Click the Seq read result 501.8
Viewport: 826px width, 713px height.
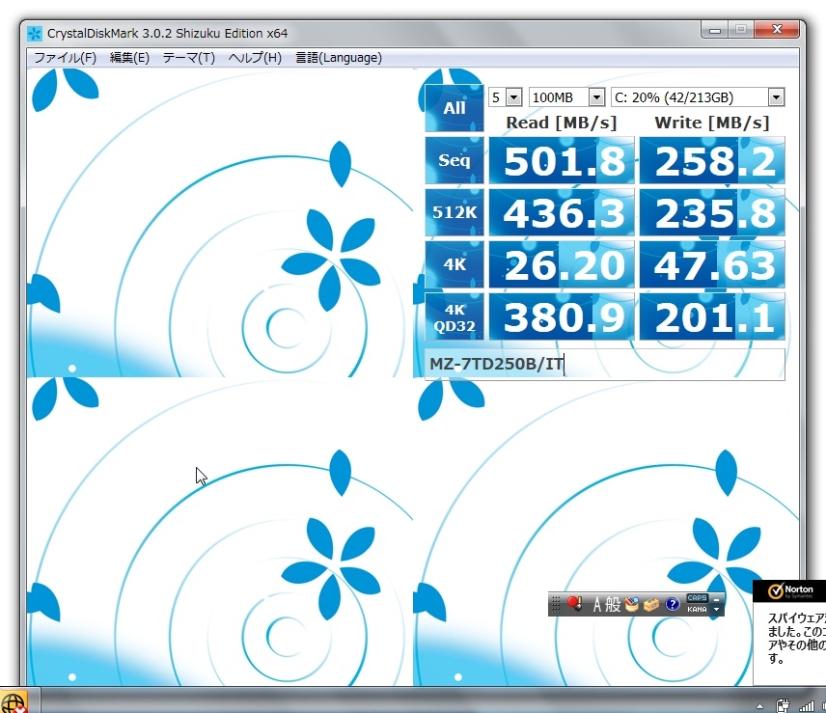562,160
